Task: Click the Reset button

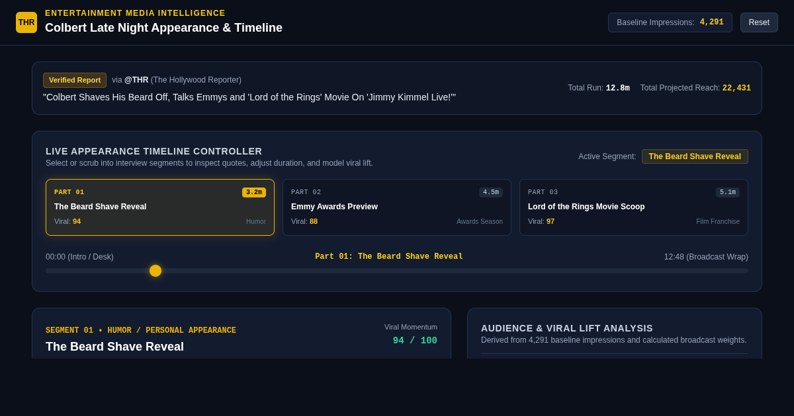Action: pyautogui.click(x=759, y=22)
